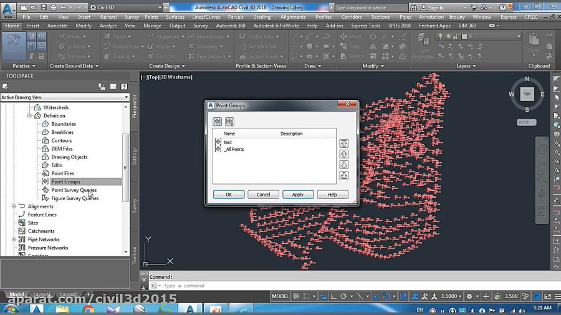
Task: Toggle the blue hardware acceleration status icon
Action: 537,296
